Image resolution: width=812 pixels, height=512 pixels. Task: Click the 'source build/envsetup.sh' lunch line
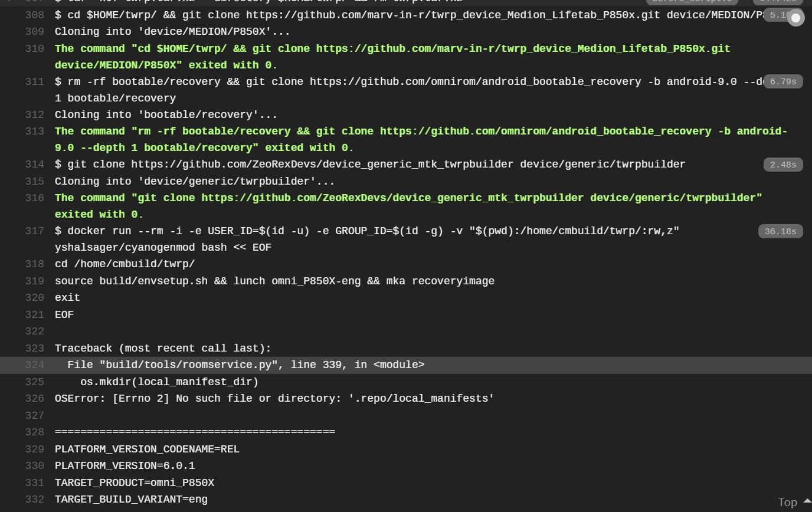(274, 281)
